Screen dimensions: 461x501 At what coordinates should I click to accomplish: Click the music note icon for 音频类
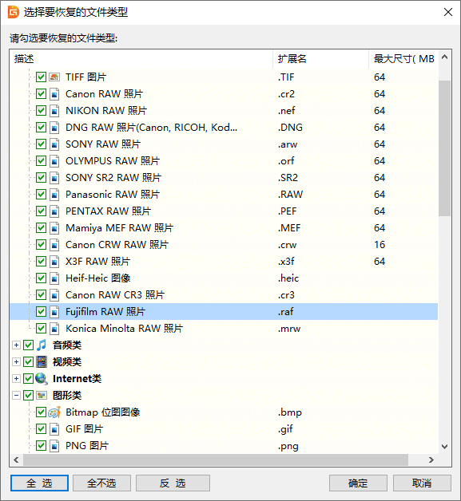(42, 345)
